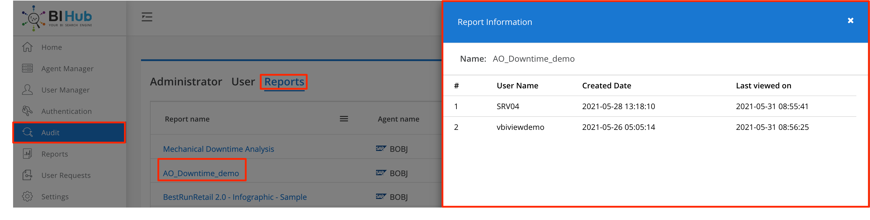Viewport: 870px width, 220px height.
Task: Open Settings in the sidebar
Action: point(55,197)
